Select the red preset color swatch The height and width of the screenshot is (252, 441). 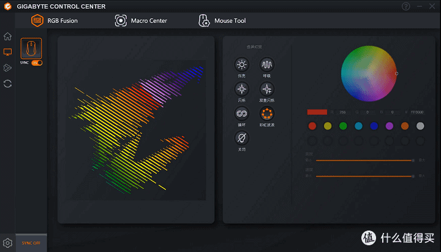click(x=312, y=126)
